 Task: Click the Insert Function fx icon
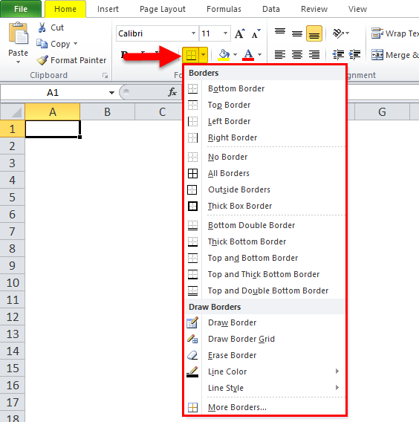point(172,92)
